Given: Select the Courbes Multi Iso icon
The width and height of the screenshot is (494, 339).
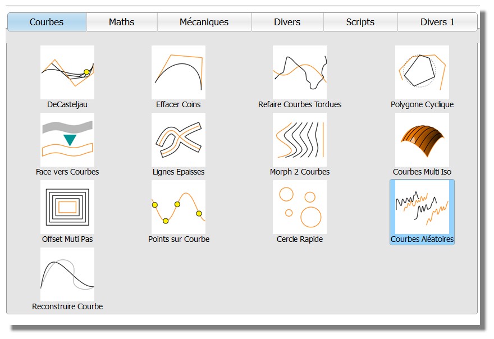Looking at the screenshot, I should [x=422, y=140].
